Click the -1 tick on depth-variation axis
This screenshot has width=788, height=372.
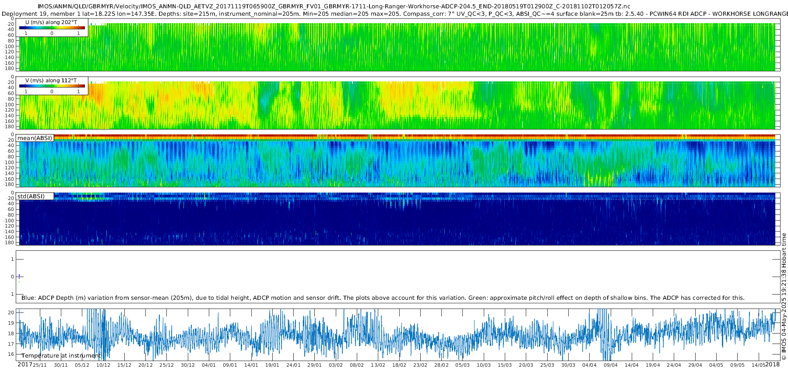11,294
